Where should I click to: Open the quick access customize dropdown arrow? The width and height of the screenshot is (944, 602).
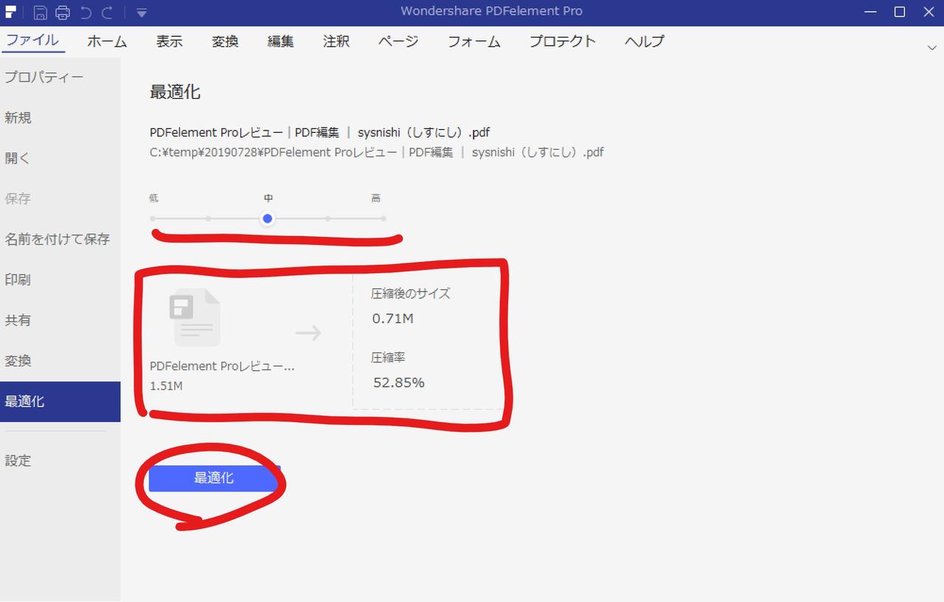click(x=142, y=13)
